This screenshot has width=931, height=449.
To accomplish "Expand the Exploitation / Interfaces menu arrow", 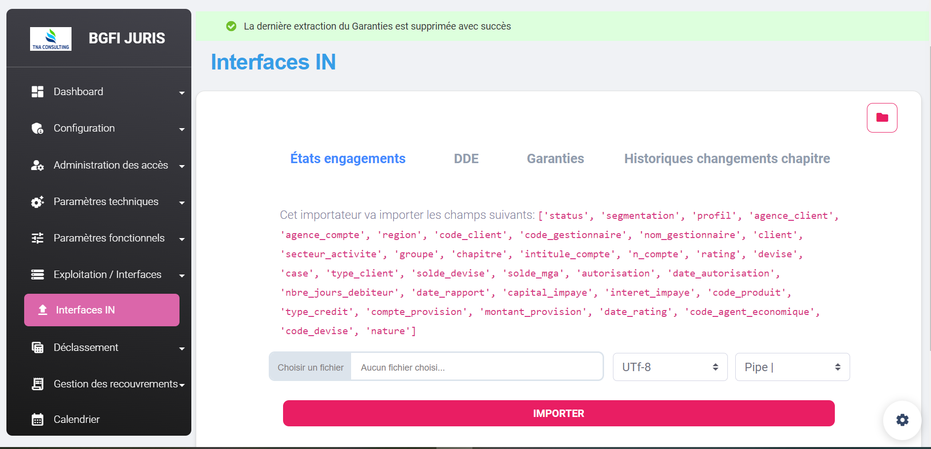I will click(x=182, y=276).
